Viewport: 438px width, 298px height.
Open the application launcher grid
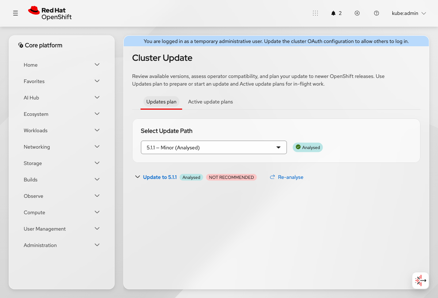(315, 13)
